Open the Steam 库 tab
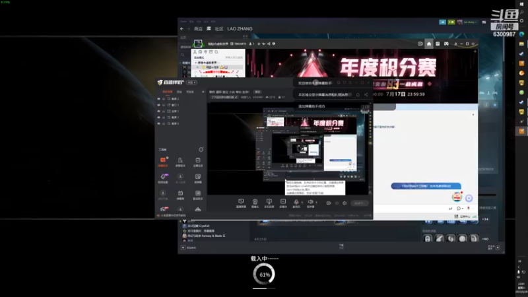 click(209, 29)
